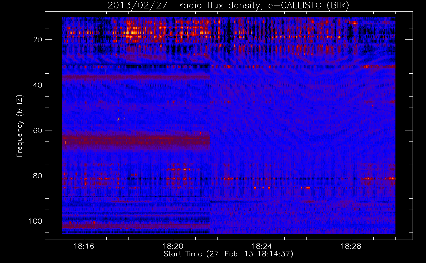
Task: Click the 18:20 time tick label
Action: point(173,246)
